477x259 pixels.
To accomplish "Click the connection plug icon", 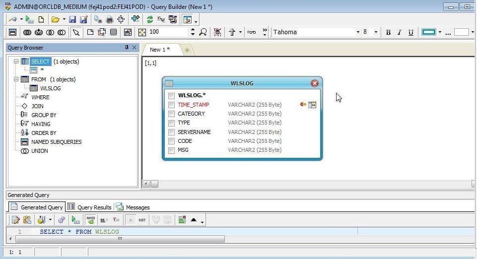I will click(x=13, y=19).
